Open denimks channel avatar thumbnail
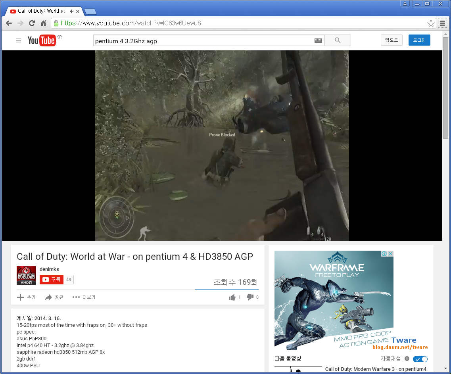 26,276
